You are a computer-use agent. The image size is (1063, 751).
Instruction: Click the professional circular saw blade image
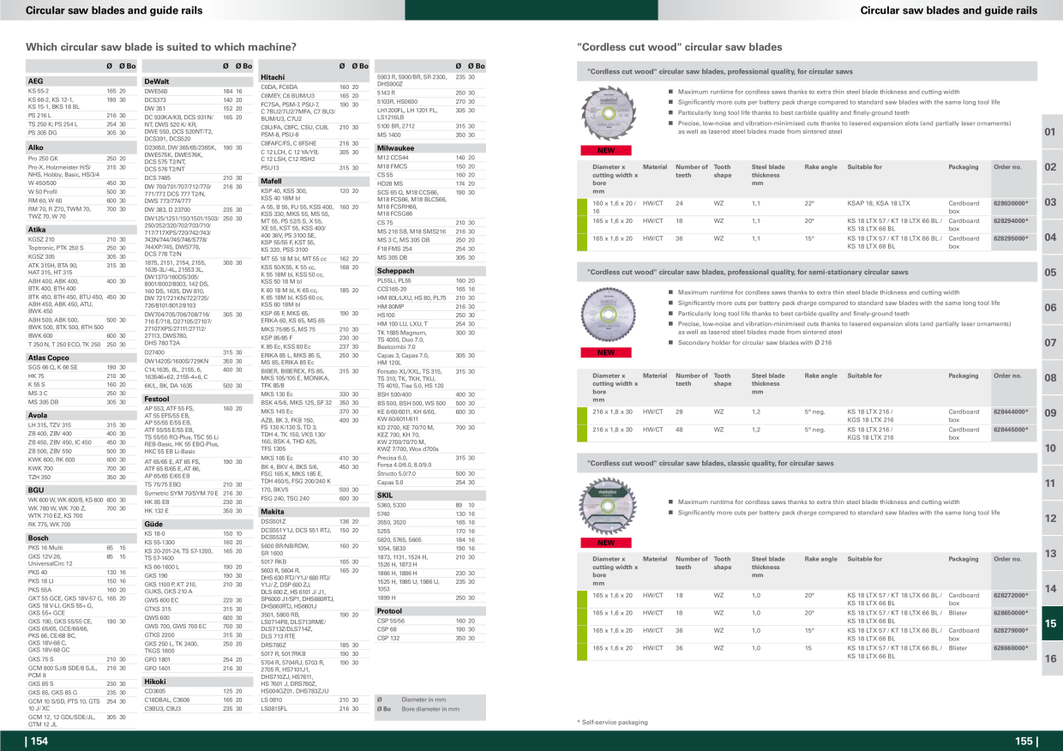(x=607, y=114)
